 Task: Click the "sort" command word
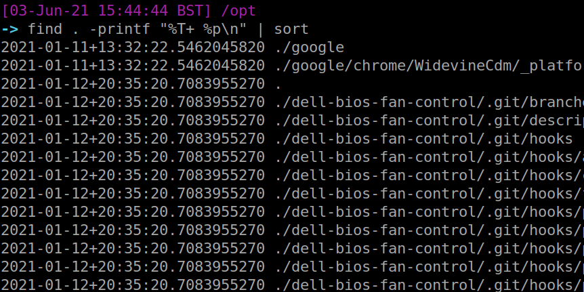[x=291, y=29]
